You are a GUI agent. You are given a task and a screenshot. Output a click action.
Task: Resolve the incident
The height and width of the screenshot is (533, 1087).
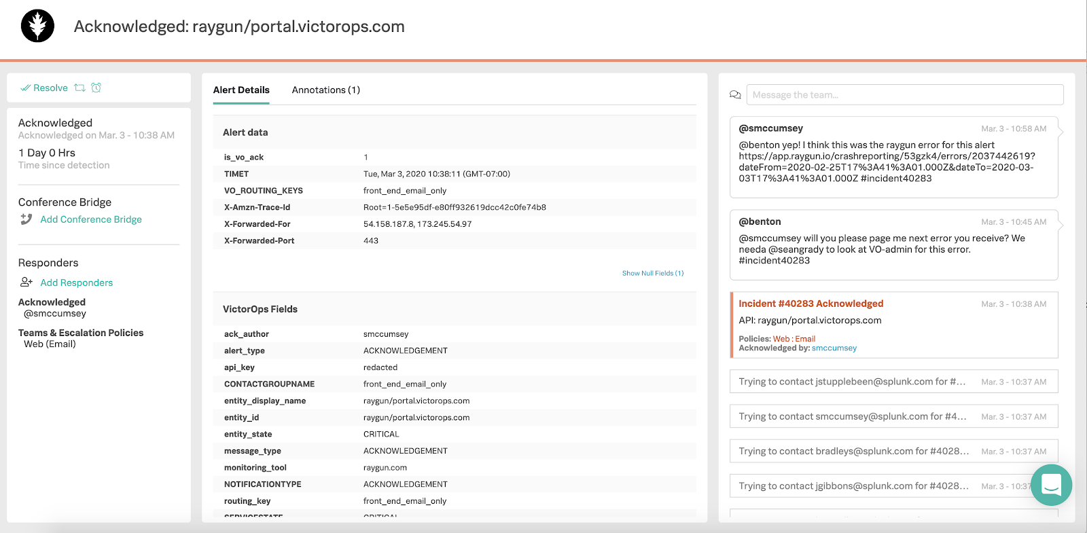[x=44, y=88]
